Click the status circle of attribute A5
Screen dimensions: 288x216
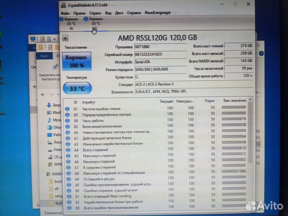(68, 156)
